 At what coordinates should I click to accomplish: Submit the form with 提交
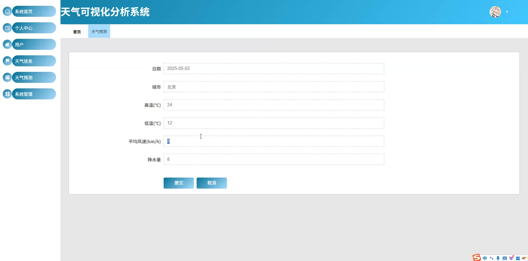point(179,183)
